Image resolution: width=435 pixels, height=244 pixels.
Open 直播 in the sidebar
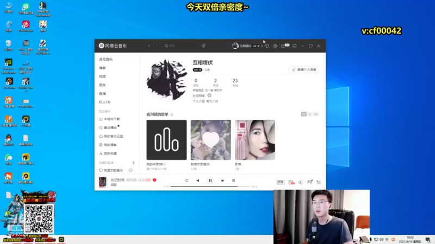[x=102, y=94]
